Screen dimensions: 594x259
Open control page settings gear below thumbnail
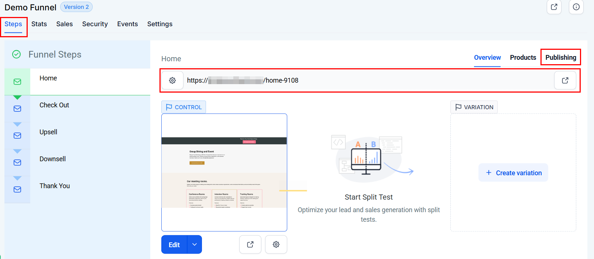click(x=276, y=244)
